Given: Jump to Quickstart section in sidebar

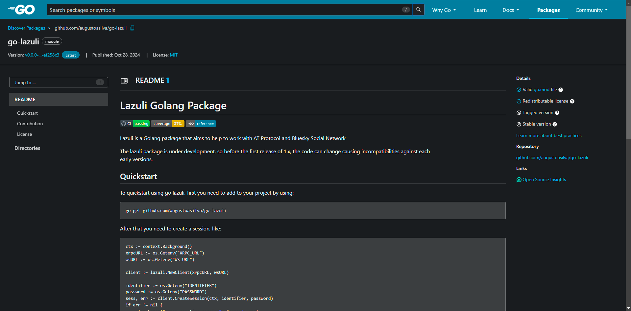Looking at the screenshot, I should [27, 113].
